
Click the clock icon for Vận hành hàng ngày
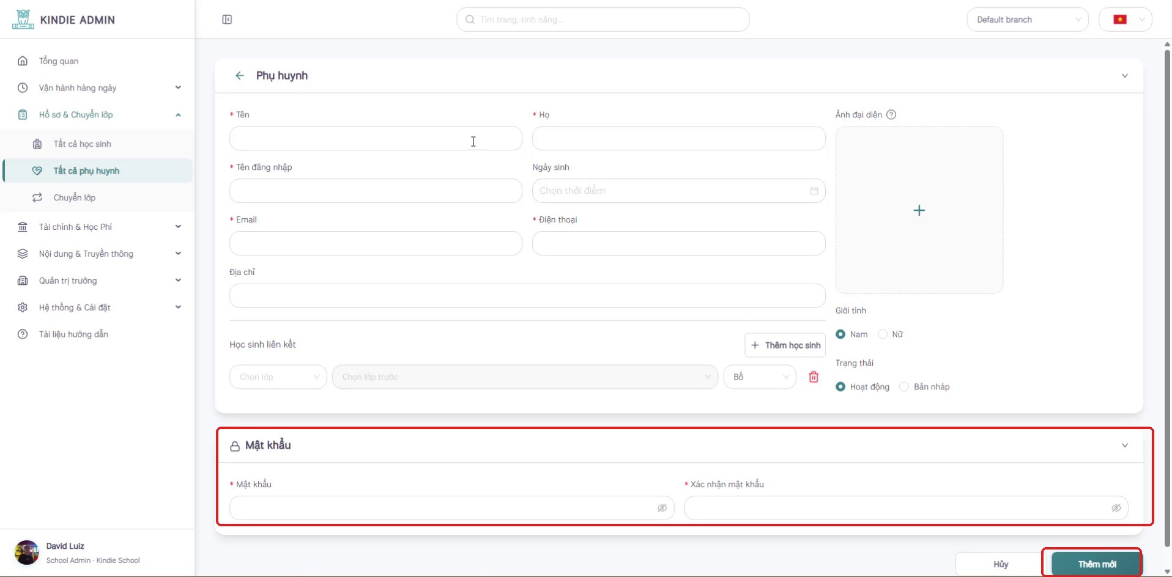23,87
